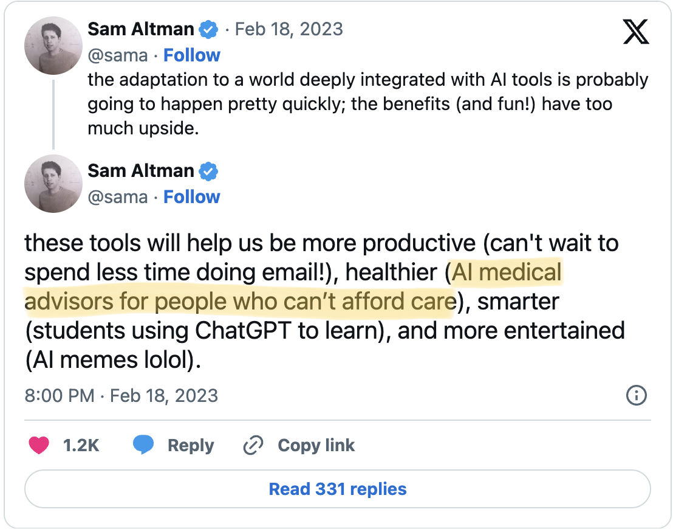Open the info circle icon
The image size is (673, 529).
pyautogui.click(x=635, y=396)
